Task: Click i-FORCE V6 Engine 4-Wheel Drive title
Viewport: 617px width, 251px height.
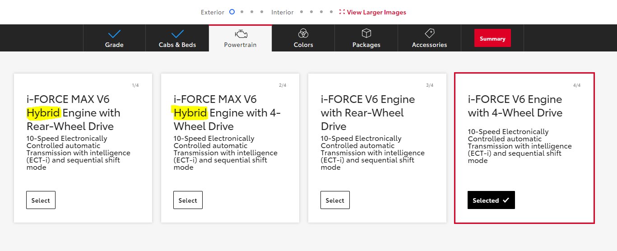Action: tap(515, 106)
